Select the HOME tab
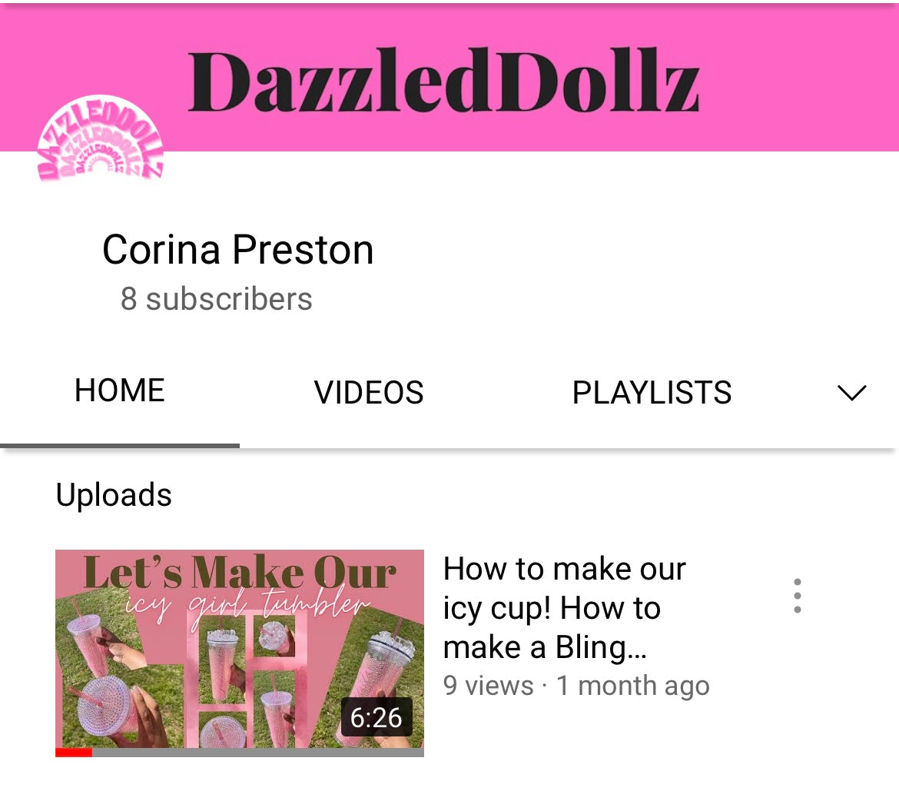Image resolution: width=899 pixels, height=811 pixels. (x=120, y=391)
